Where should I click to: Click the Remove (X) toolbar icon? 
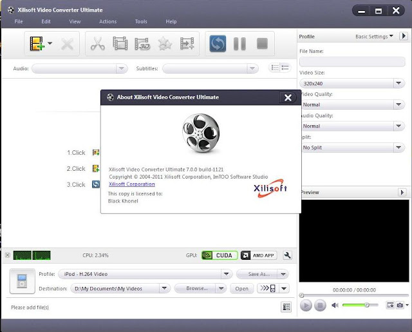click(67, 44)
